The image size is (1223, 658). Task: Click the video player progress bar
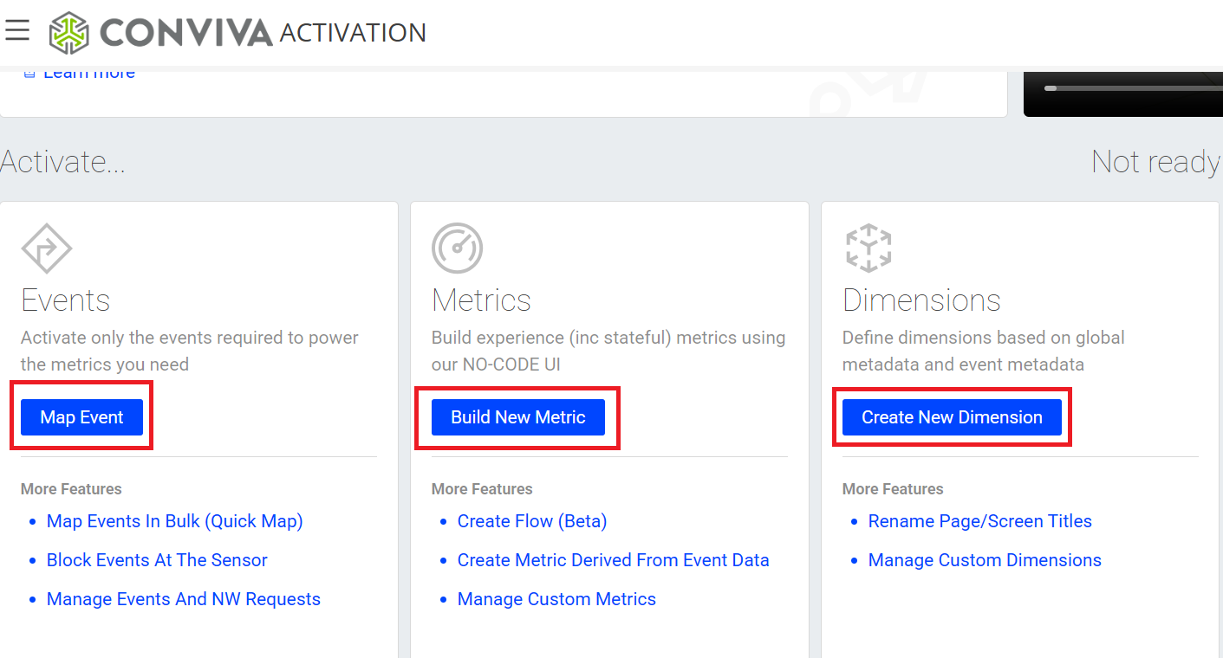click(x=1127, y=87)
